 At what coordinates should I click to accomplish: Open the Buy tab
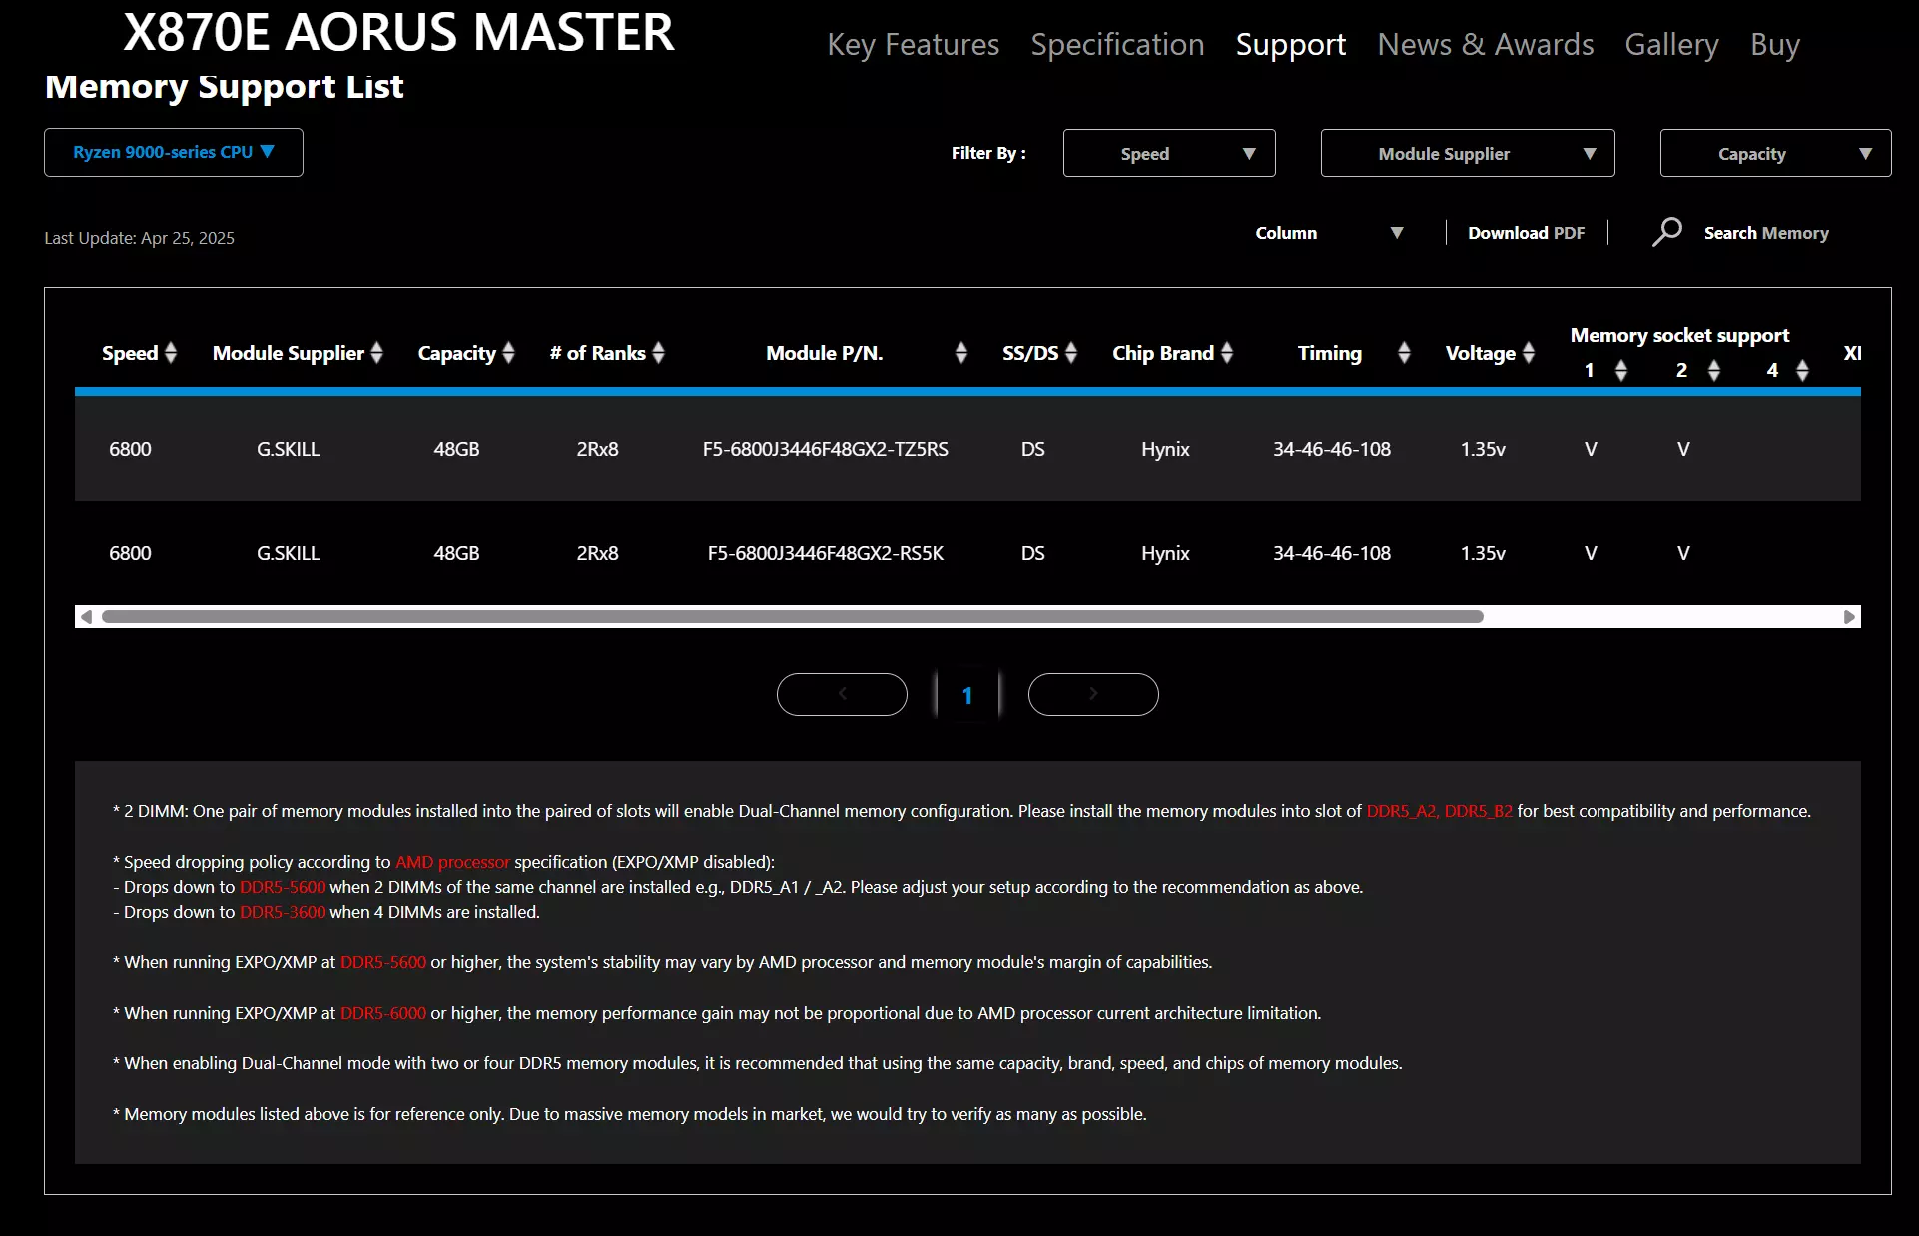[1774, 45]
